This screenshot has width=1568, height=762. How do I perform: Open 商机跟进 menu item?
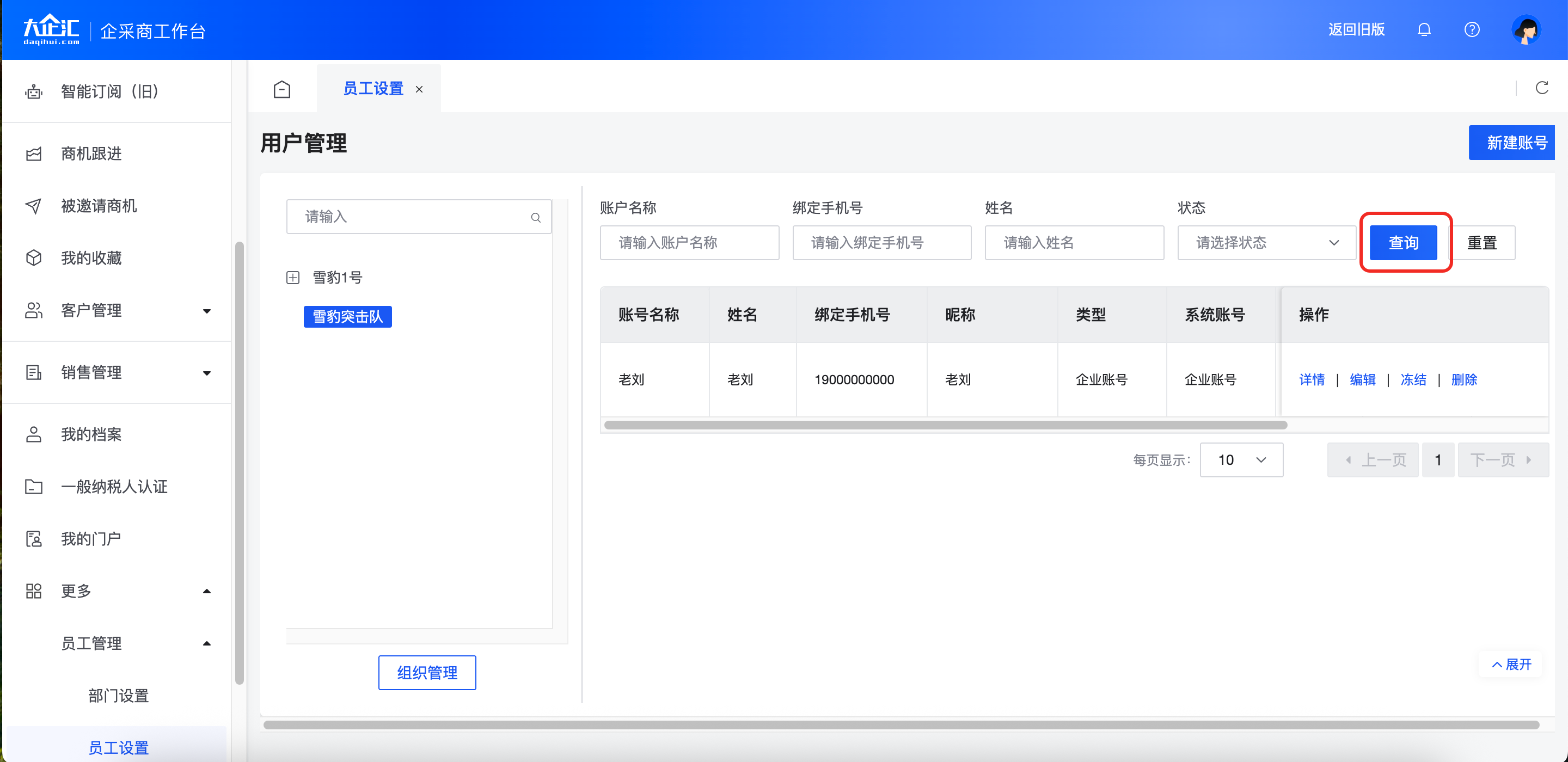pyautogui.click(x=91, y=154)
